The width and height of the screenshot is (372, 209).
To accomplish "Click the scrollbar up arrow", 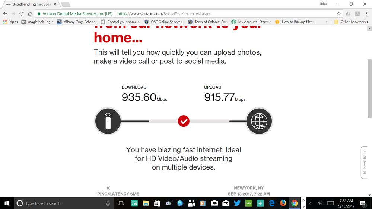I will pos(369,29).
